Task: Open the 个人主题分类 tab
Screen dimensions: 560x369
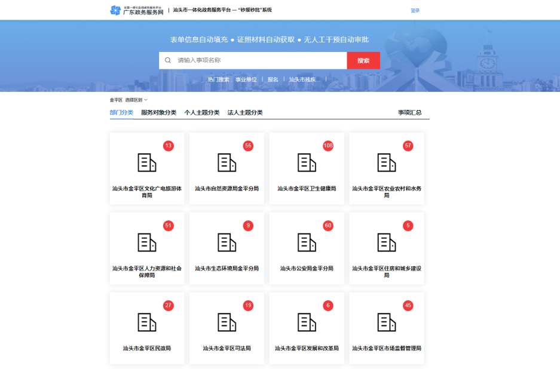Action: pos(203,112)
